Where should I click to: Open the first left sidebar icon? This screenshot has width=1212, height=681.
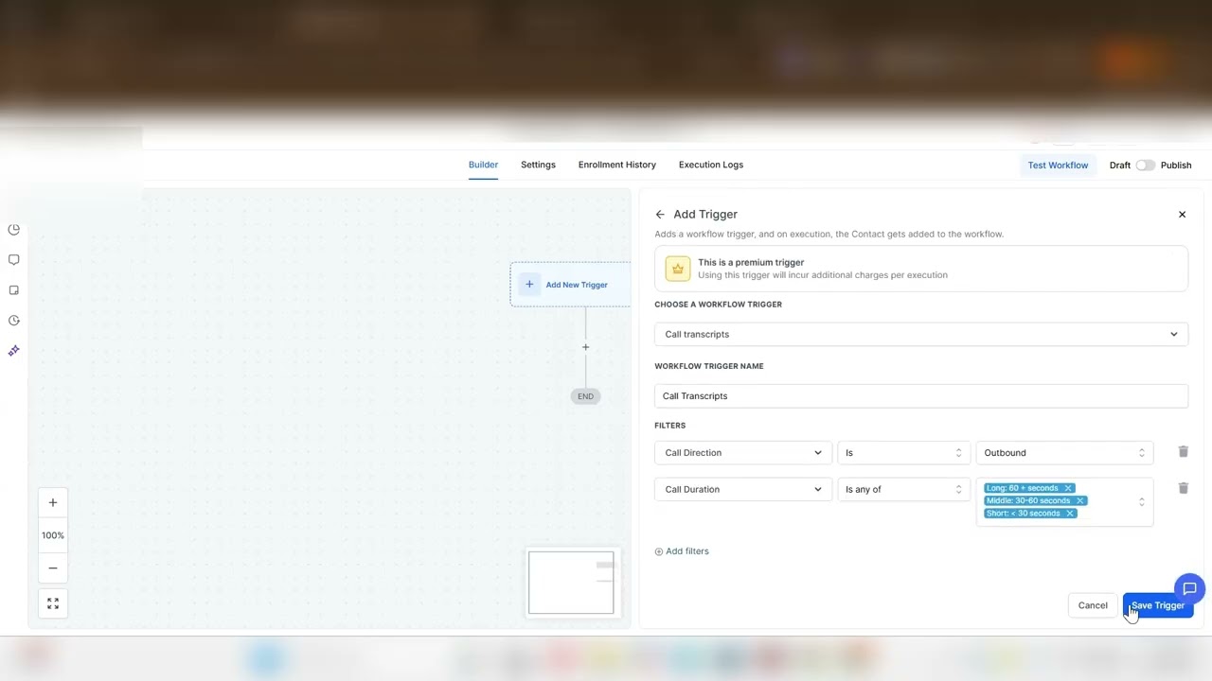14,230
